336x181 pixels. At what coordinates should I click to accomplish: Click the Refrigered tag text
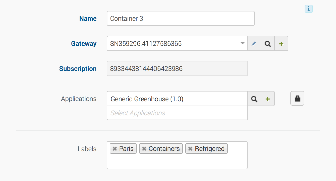pos(209,149)
